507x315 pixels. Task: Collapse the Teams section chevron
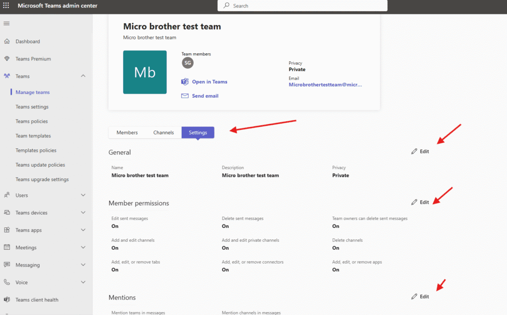pos(83,76)
